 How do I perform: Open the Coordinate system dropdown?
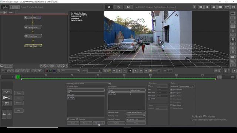(136, 119)
